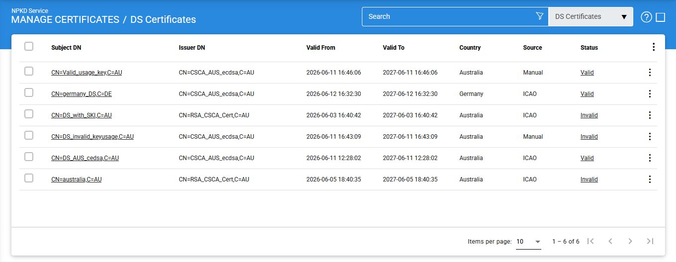Open actions menu for CN=DS_with_SKI row
This screenshot has height=262, width=676.
[650, 115]
